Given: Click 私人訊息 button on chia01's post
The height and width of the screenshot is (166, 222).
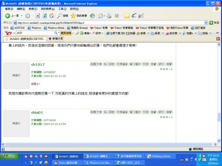Looking at the screenshot, I should [109, 112].
